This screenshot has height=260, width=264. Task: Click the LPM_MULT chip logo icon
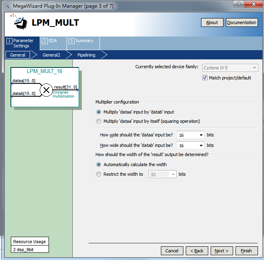click(x=19, y=22)
